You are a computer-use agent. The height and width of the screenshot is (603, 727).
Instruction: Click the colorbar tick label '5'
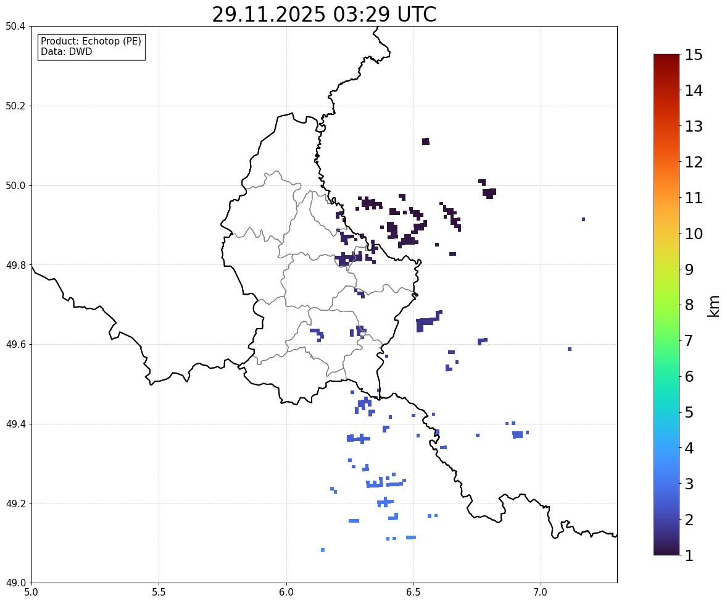[x=689, y=412]
